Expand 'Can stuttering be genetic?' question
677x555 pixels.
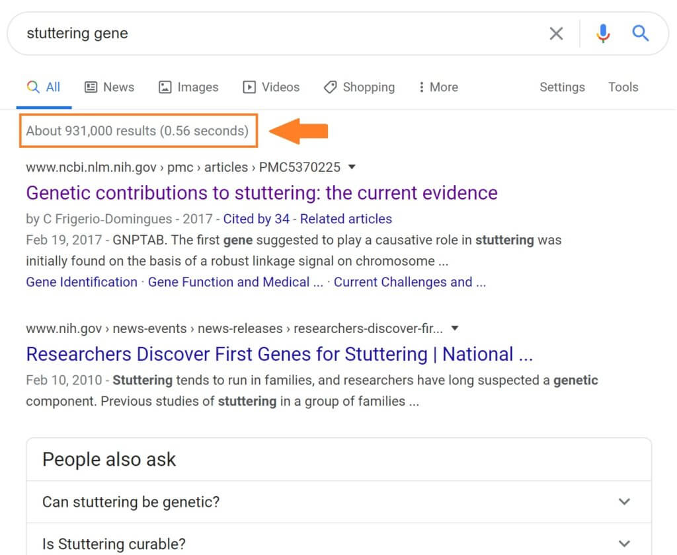point(339,502)
